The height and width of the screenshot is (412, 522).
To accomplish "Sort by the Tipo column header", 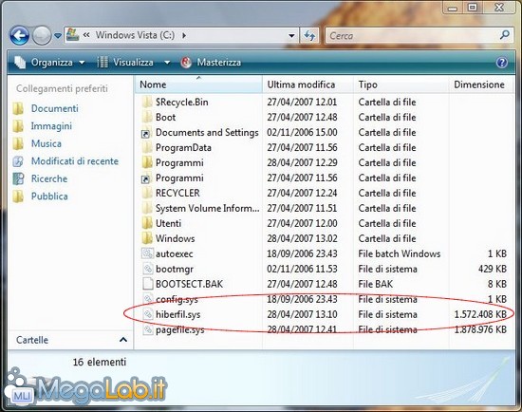I will [x=401, y=84].
